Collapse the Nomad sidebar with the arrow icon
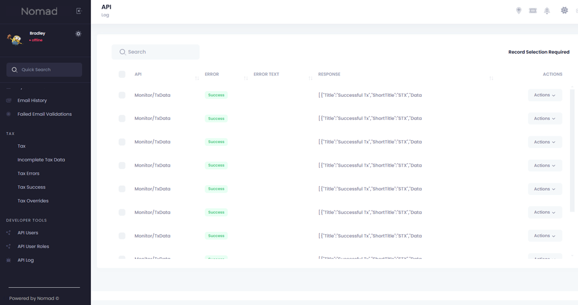This screenshot has width=578, height=305. click(x=79, y=11)
